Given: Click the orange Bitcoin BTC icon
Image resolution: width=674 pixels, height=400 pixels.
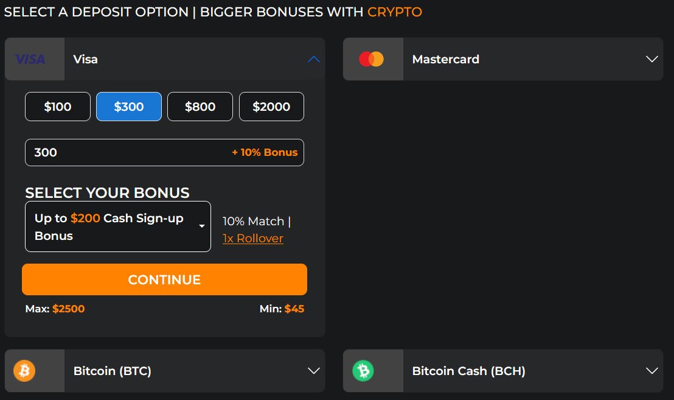Looking at the screenshot, I should pyautogui.click(x=24, y=370).
